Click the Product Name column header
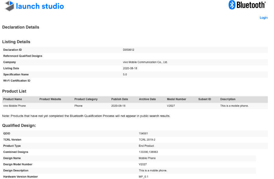The image size is (274, 179). tap(12, 99)
